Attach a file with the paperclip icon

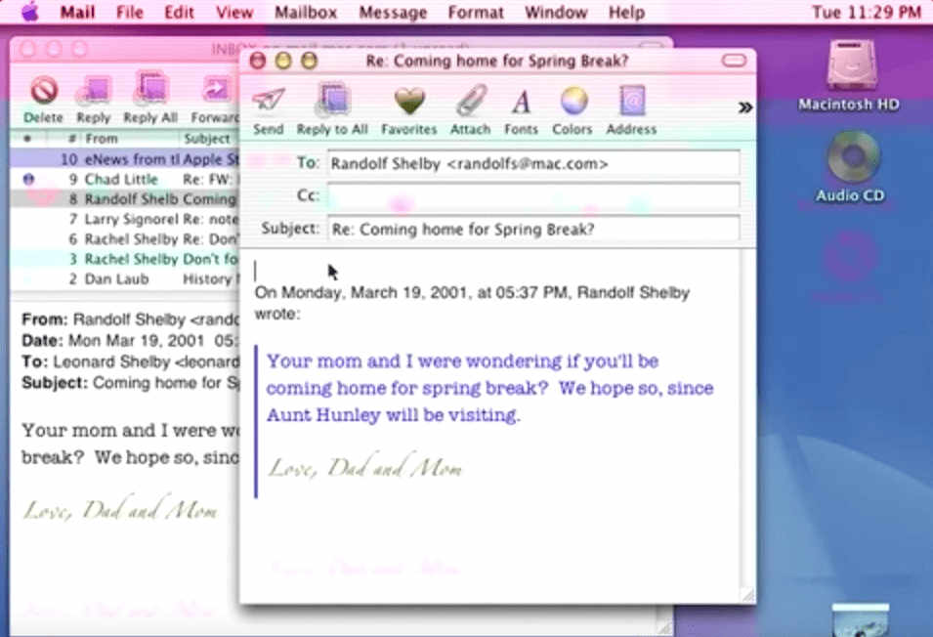point(471,100)
